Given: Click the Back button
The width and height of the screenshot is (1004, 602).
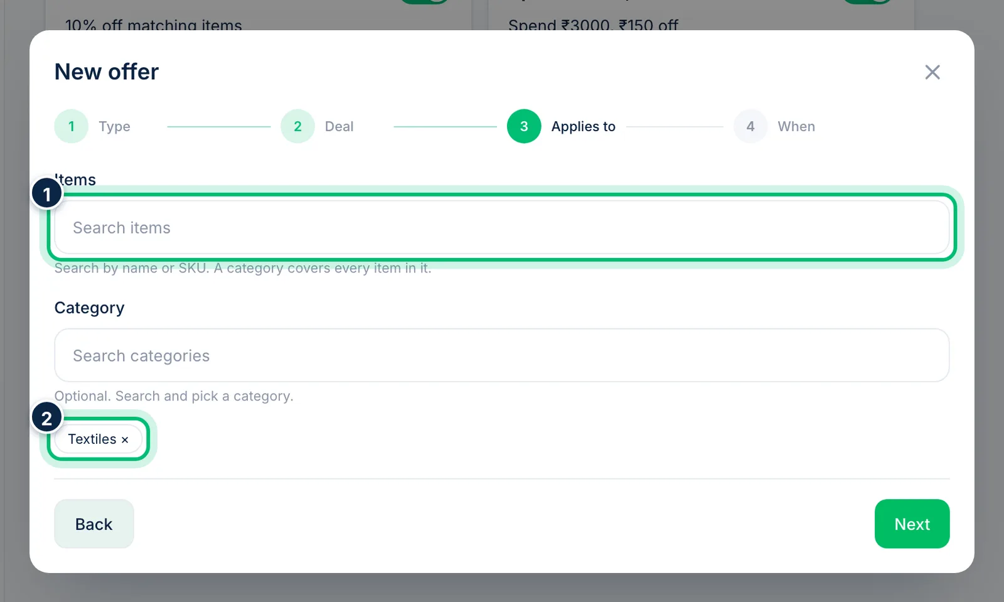Looking at the screenshot, I should pos(94,524).
